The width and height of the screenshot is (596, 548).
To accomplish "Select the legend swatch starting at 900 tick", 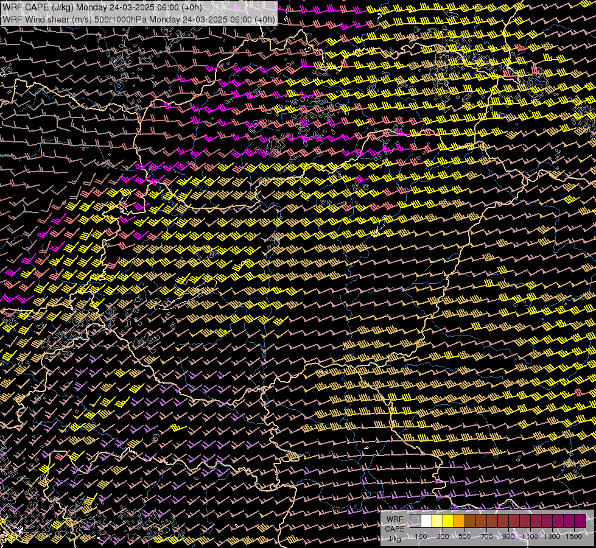I will click(514, 521).
